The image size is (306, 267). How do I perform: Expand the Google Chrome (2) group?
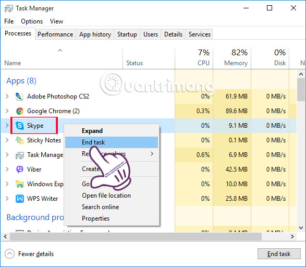(x=7, y=111)
